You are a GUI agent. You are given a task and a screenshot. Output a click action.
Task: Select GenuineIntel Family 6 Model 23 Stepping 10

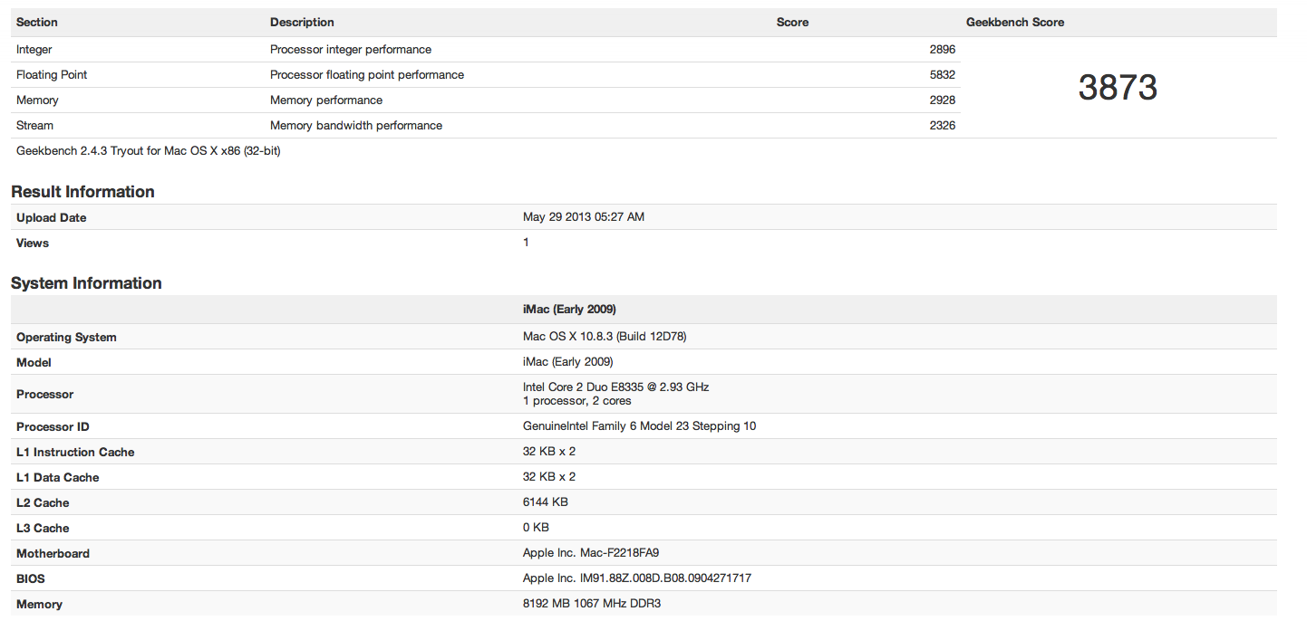coord(640,426)
